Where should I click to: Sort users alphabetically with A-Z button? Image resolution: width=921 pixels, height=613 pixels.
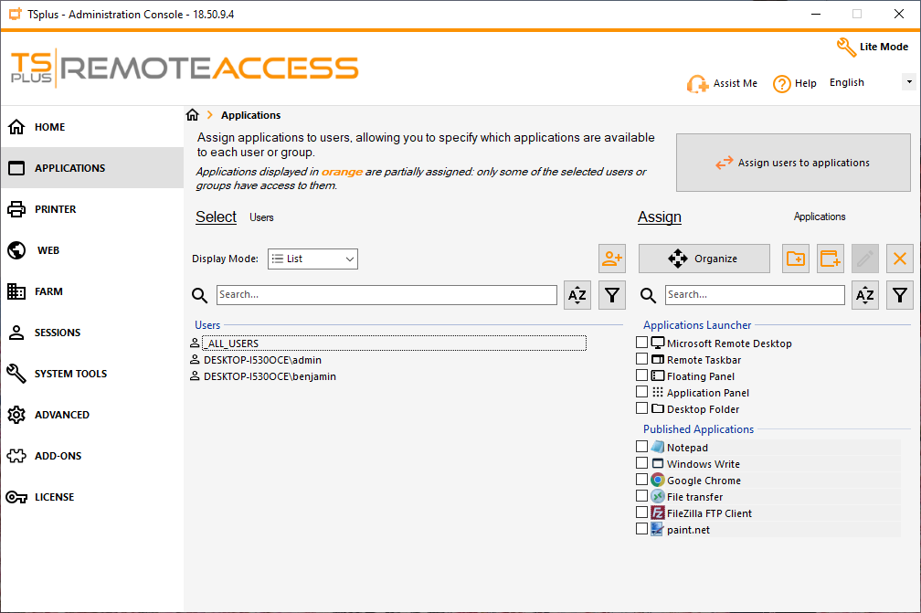click(x=577, y=295)
